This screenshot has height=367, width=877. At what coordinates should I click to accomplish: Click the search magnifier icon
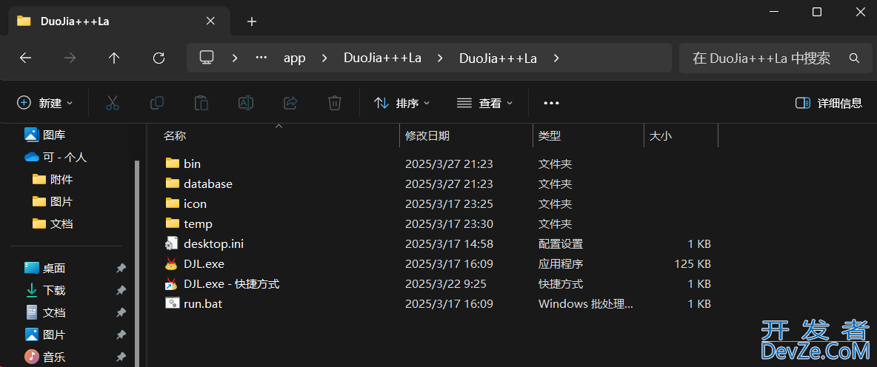pos(853,58)
